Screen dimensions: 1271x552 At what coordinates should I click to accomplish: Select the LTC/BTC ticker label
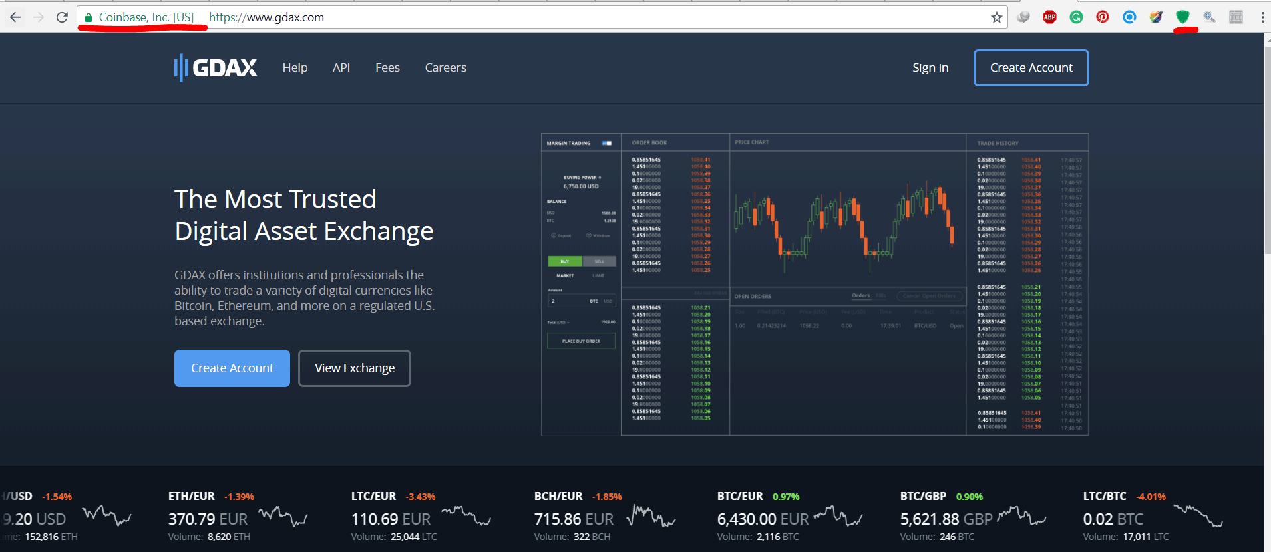[1105, 496]
